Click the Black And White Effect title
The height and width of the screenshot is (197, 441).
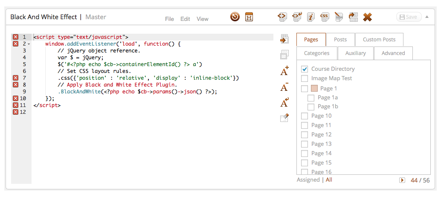pos(44,17)
